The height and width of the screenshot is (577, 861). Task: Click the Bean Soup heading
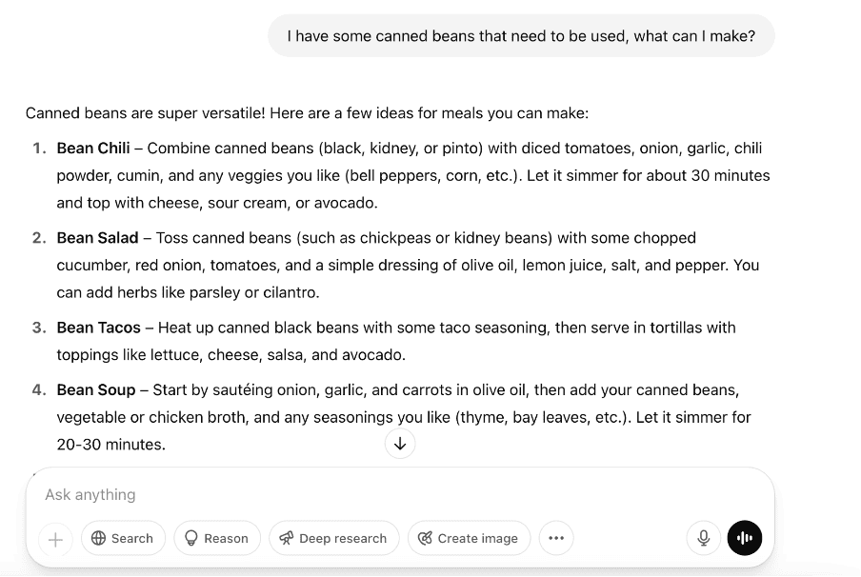pyautogui.click(x=96, y=389)
